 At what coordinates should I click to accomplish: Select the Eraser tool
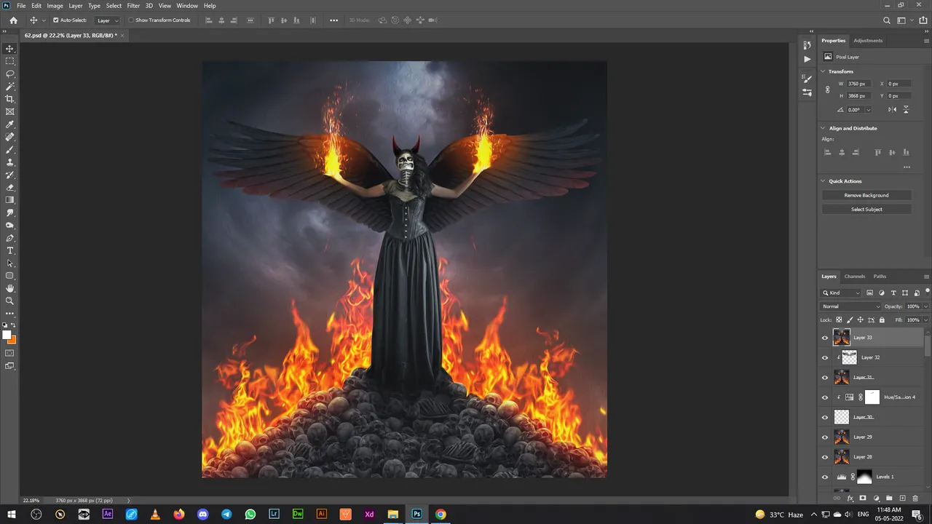[9, 187]
